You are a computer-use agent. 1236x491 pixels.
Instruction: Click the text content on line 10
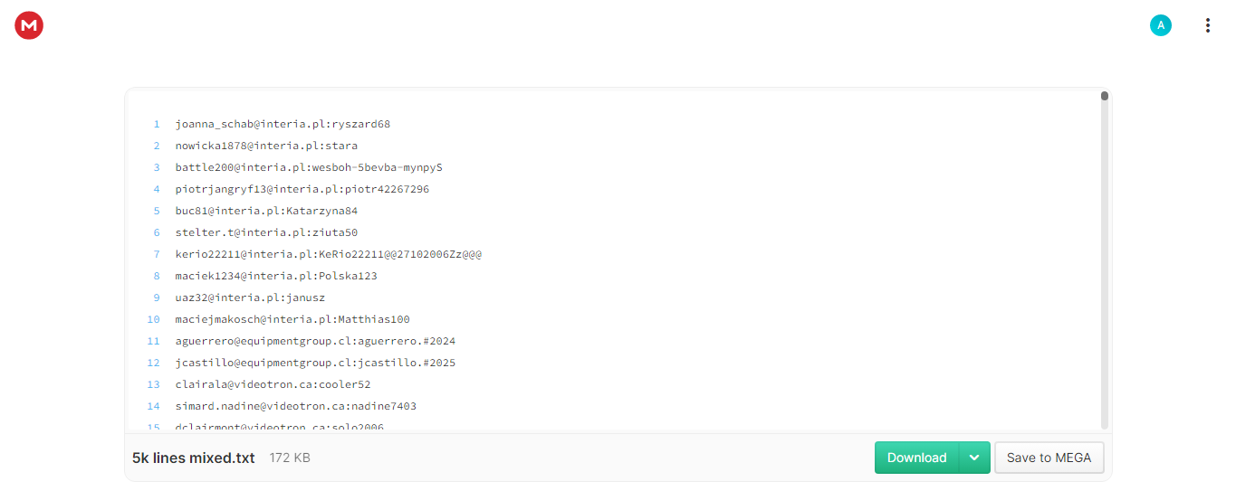(x=292, y=319)
